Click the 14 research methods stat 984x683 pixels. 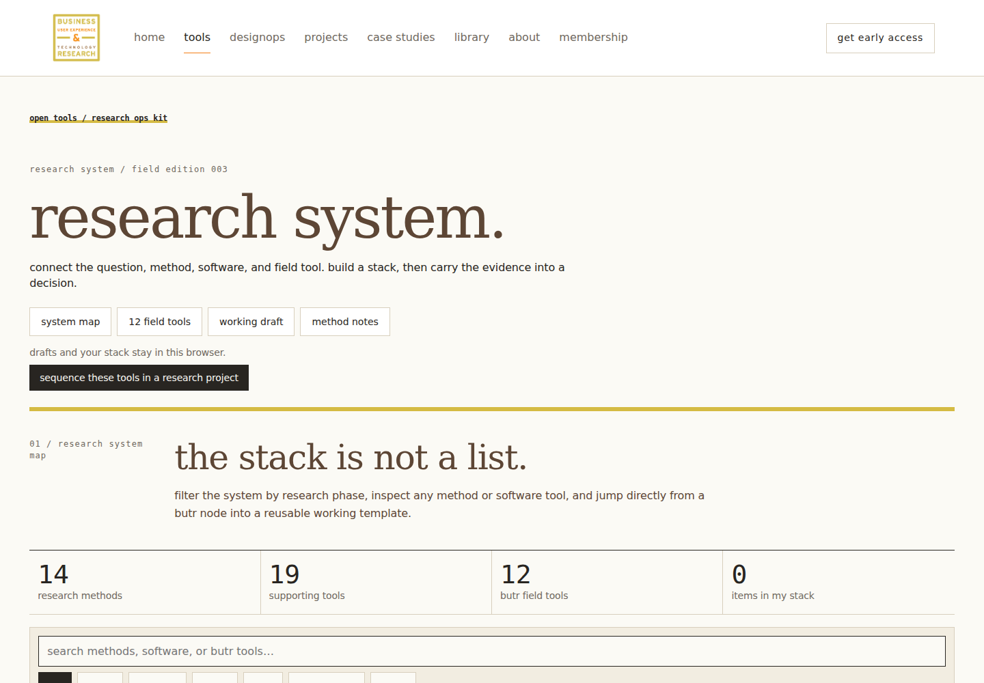pyautogui.click(x=145, y=583)
